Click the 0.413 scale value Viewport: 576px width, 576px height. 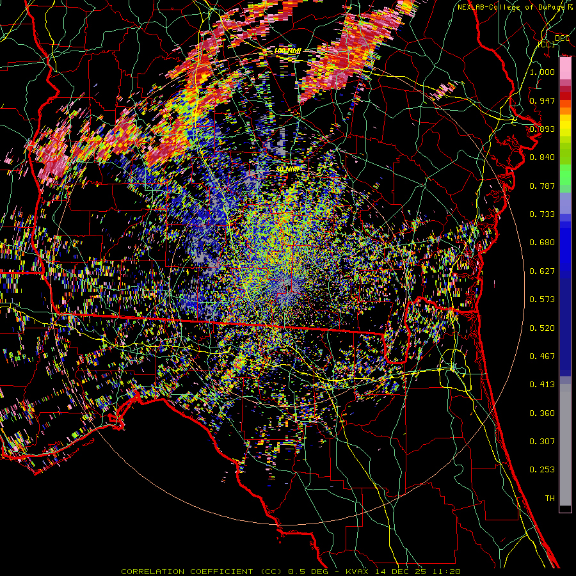542,385
